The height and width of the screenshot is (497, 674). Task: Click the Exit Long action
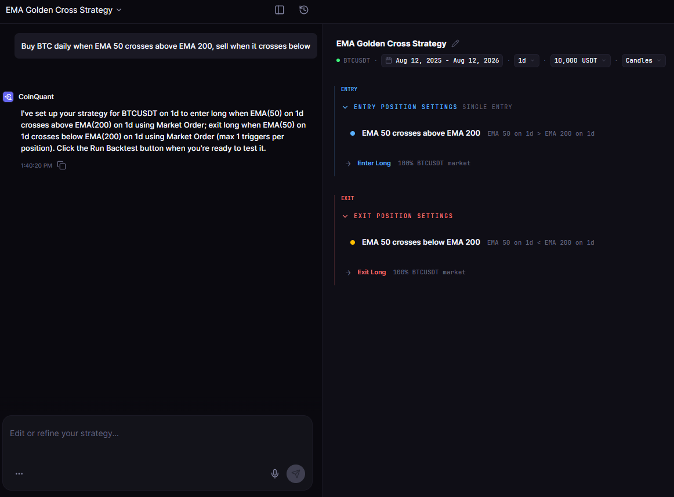[371, 272]
